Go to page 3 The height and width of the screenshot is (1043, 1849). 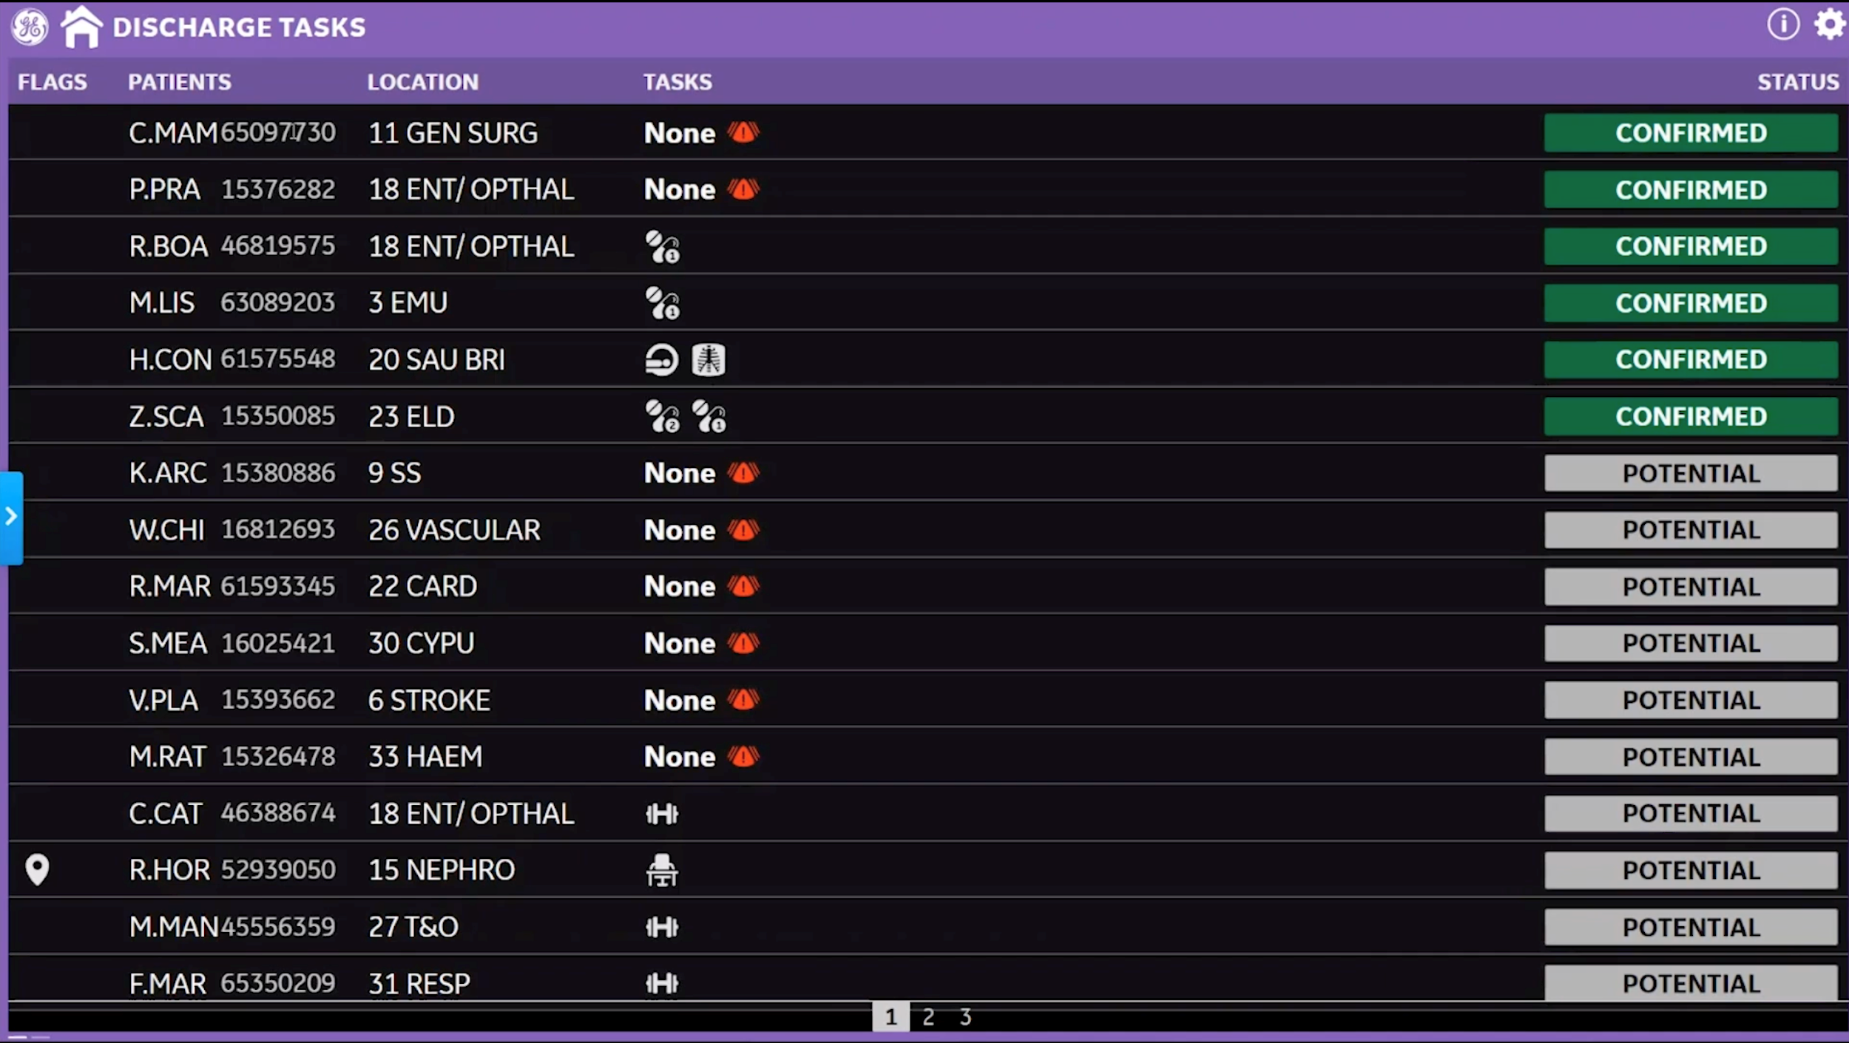point(965,1017)
